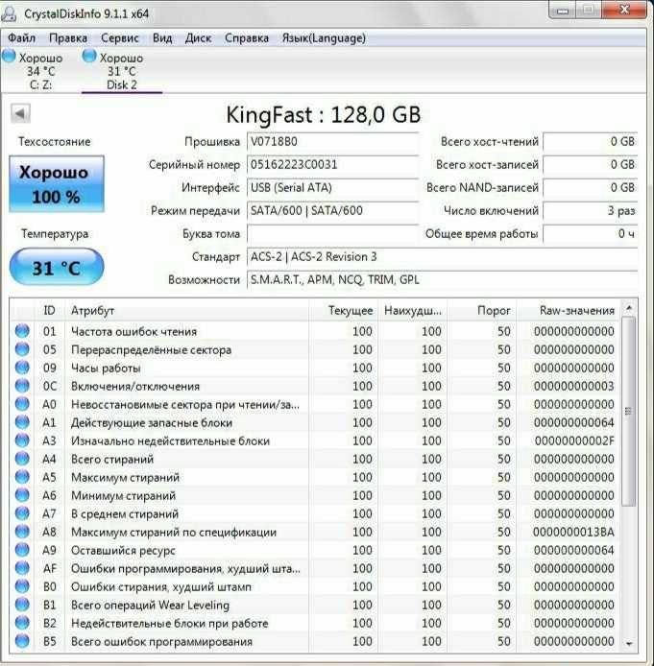Click the Прошивка field V0718B0
Screen dimensions: 654x666
[332, 142]
